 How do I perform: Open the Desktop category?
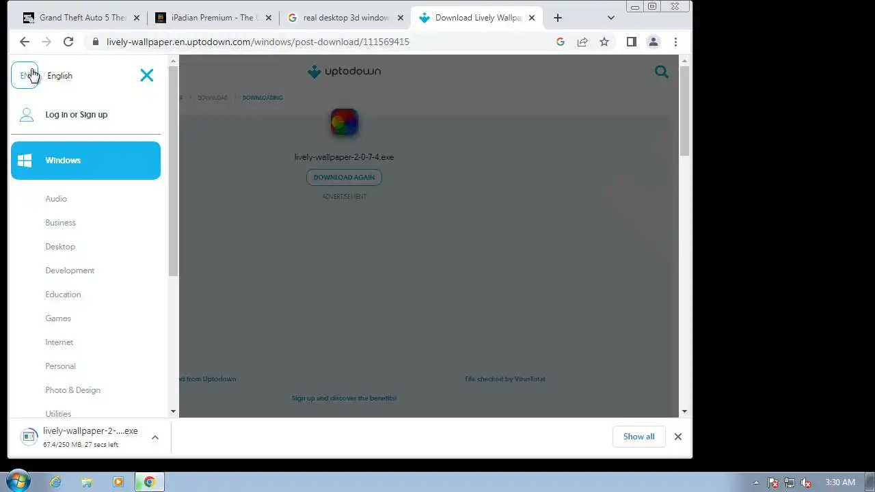[60, 247]
